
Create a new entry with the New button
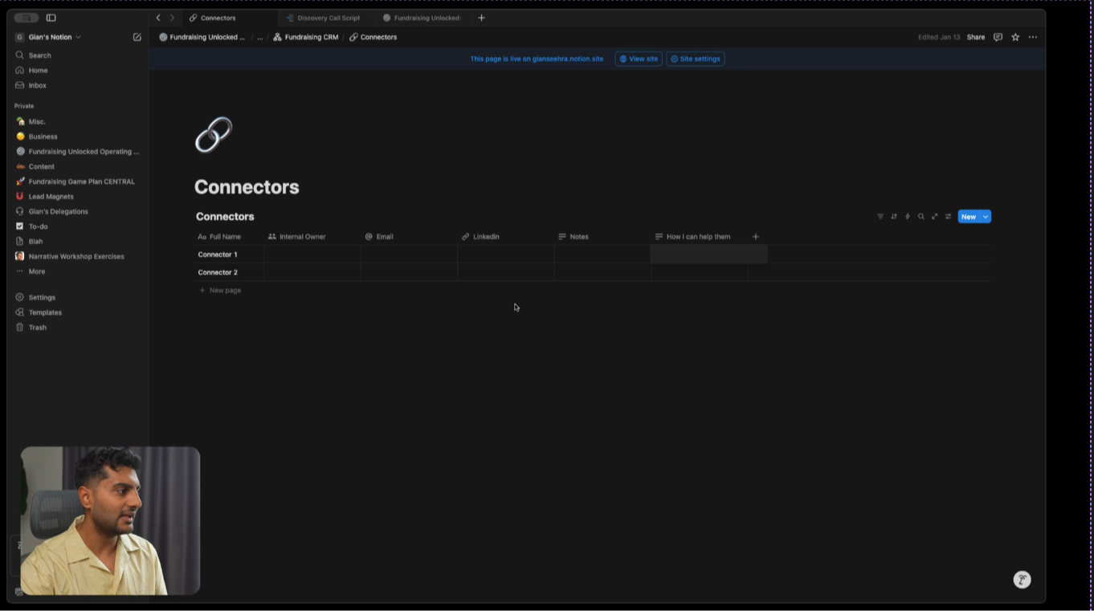coord(969,217)
